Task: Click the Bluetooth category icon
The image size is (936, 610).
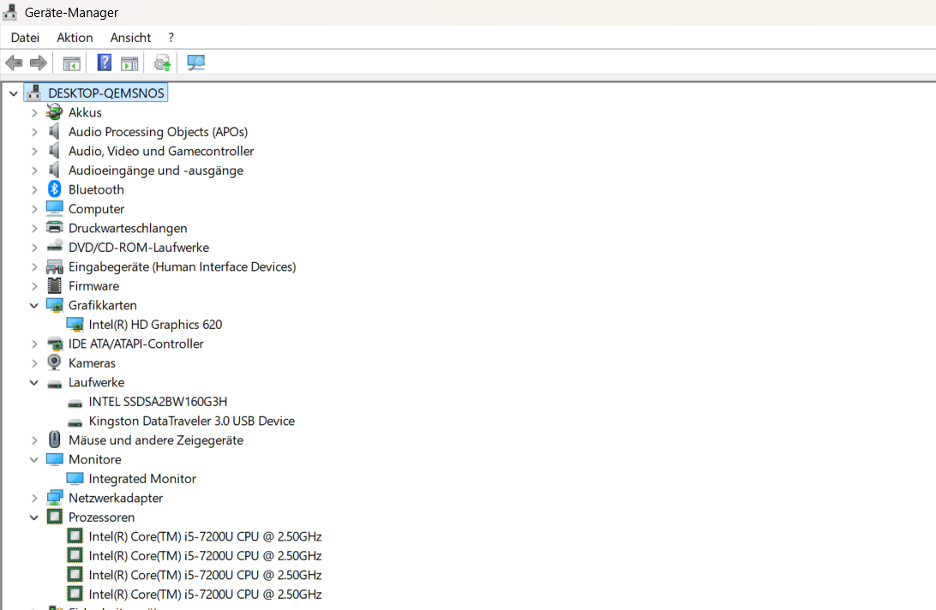Action: pyautogui.click(x=54, y=189)
